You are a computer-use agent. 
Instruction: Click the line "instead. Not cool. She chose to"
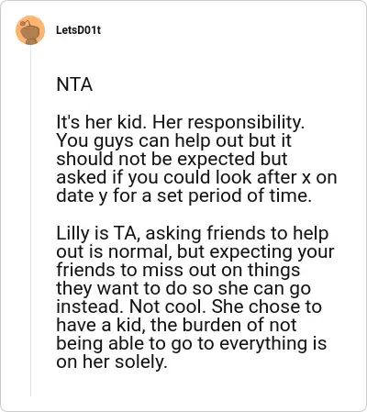pyautogui.click(x=189, y=306)
